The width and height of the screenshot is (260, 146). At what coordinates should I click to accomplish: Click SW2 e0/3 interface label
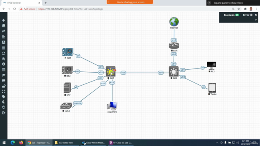pyautogui.click(x=173, y=64)
